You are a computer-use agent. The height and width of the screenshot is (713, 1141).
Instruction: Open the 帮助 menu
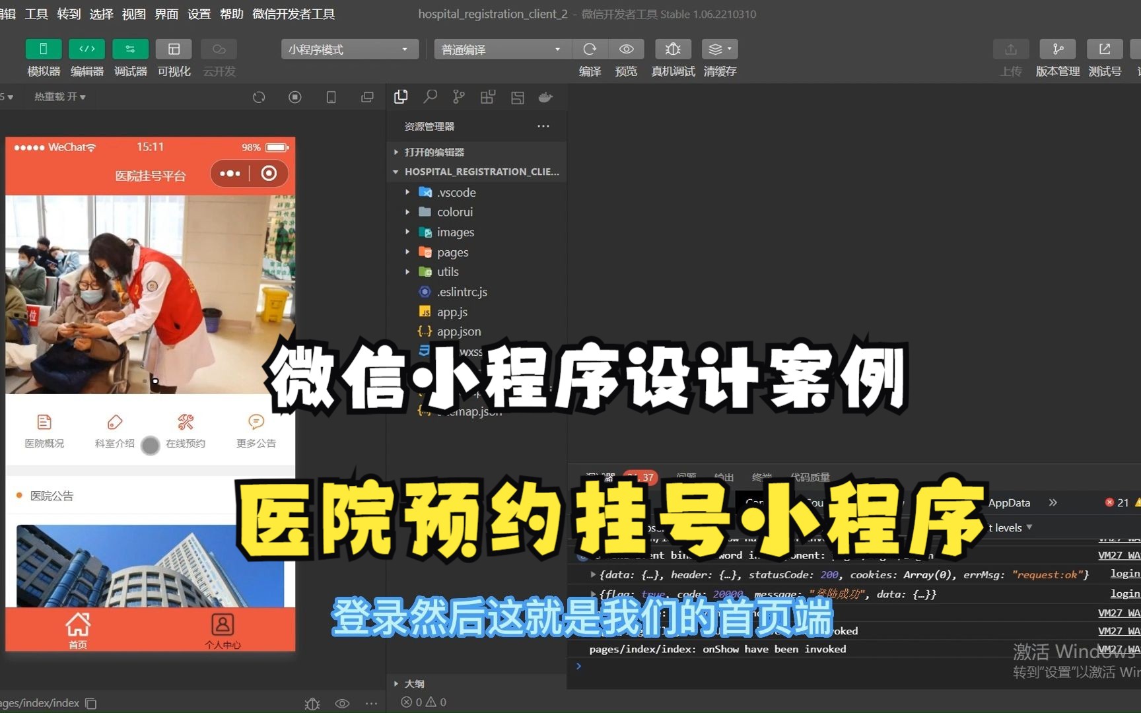[231, 14]
